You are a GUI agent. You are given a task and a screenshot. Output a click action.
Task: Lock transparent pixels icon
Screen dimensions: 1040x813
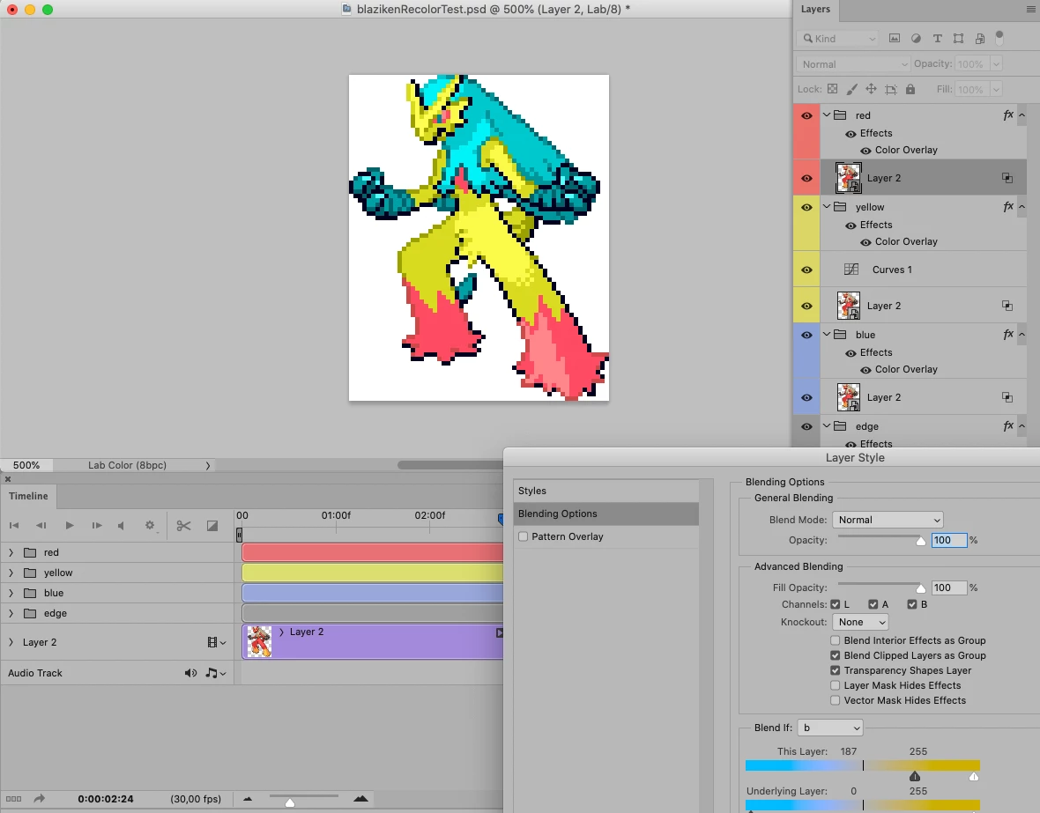tap(832, 89)
